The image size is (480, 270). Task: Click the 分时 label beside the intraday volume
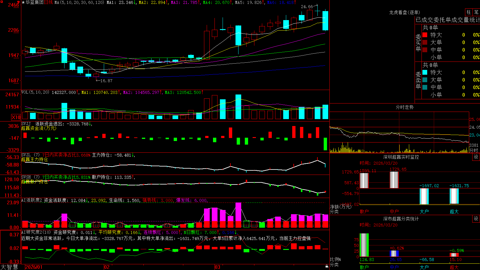[x=474, y=150]
